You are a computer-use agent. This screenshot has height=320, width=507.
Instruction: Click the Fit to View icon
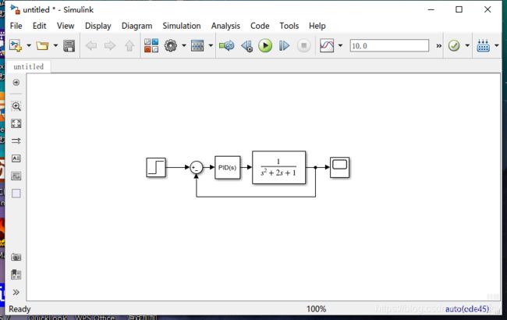coord(16,123)
